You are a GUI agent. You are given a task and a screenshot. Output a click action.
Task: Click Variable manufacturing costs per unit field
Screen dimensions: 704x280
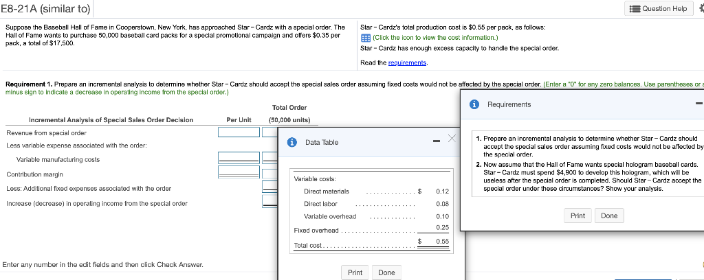coord(239,158)
